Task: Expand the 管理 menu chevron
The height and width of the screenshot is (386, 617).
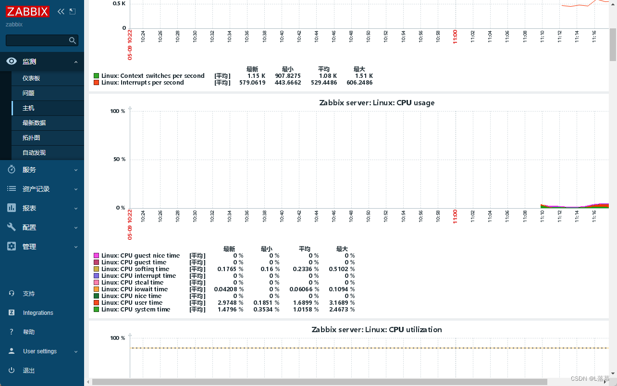Action: pos(76,247)
